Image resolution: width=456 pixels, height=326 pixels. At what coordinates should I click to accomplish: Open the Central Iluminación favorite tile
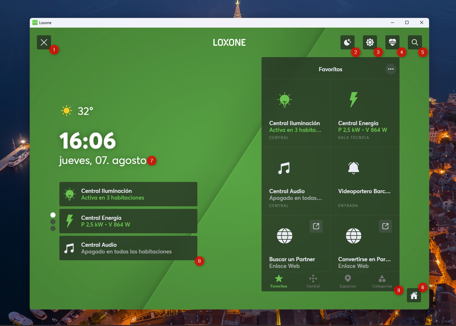pos(296,113)
